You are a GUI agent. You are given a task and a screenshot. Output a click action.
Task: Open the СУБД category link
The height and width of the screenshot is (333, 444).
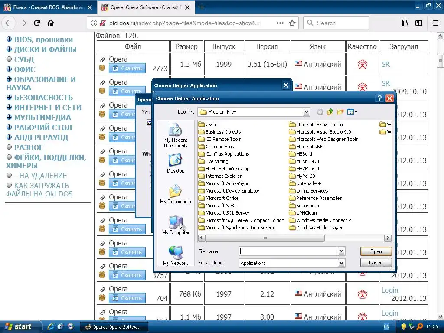[x=24, y=59]
